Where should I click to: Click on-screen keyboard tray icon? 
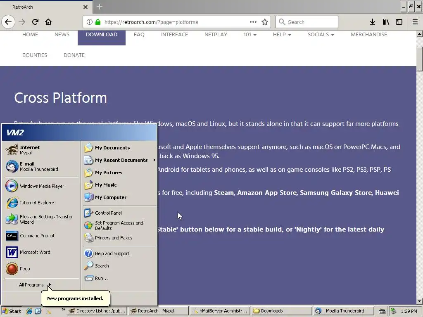(x=382, y=311)
